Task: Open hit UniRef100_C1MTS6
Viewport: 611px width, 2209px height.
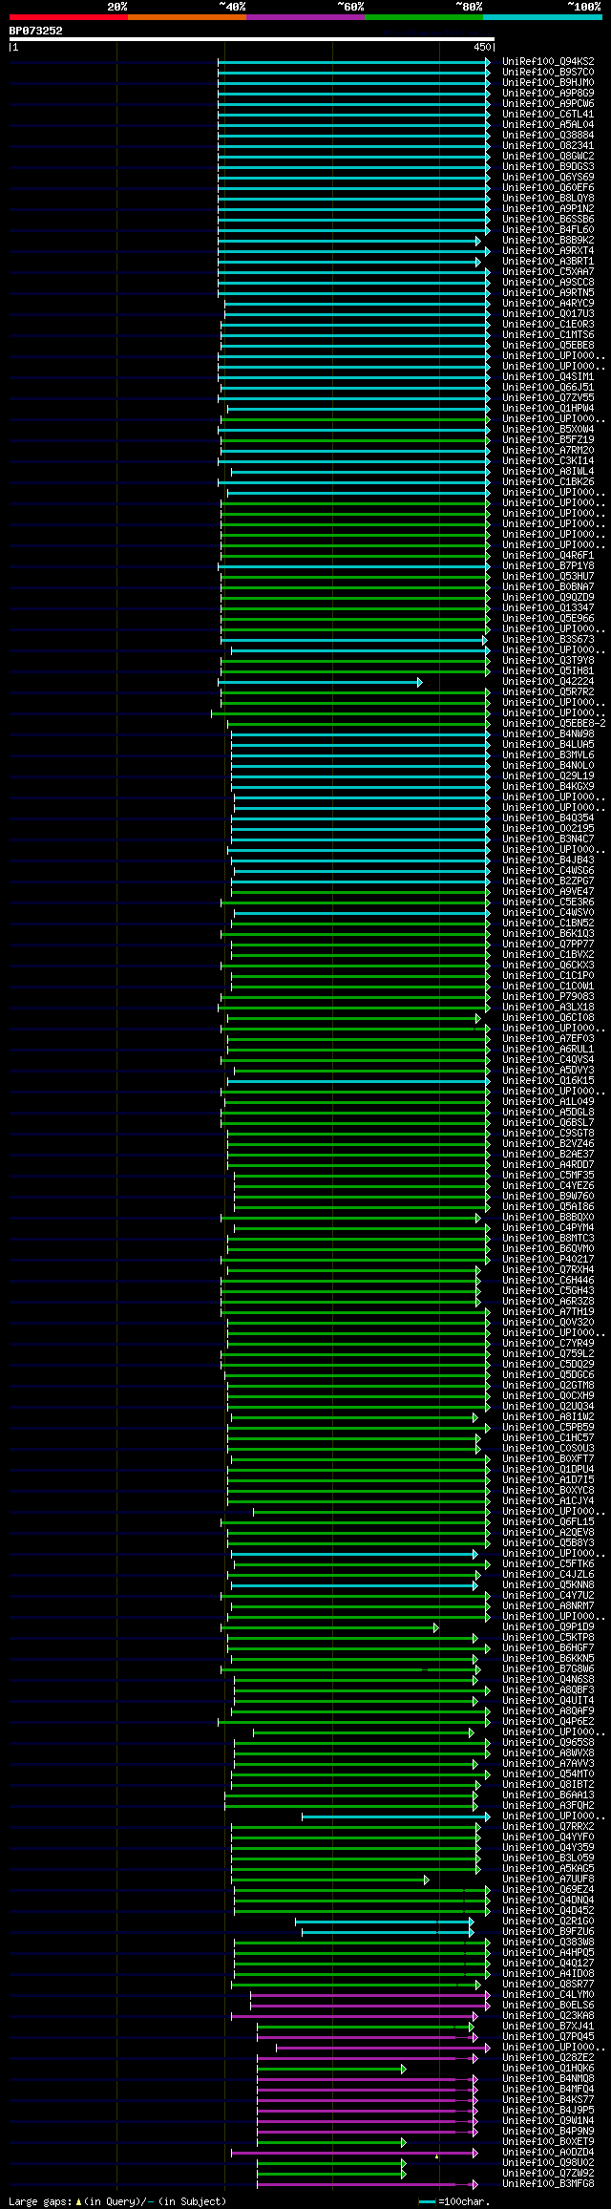Action: 548,334
